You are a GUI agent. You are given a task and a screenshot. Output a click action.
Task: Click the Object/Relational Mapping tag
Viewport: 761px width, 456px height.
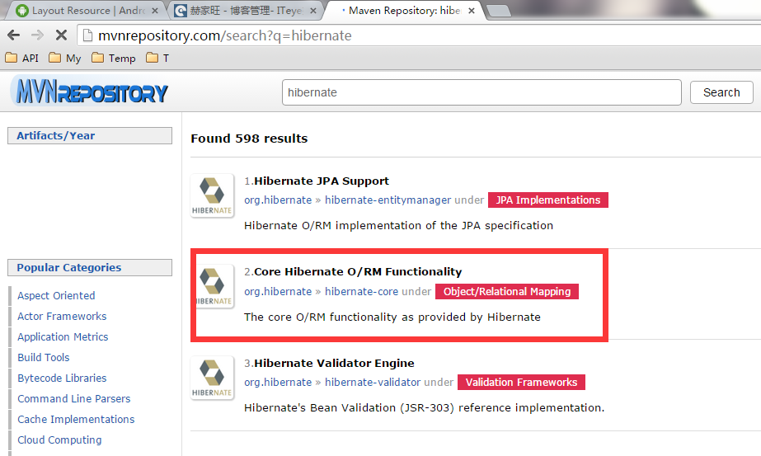coord(507,291)
